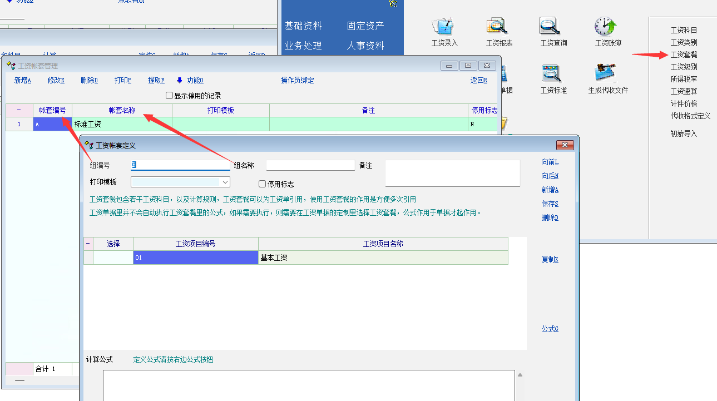Expand the 打印模板 dropdown
Viewport: 717px width, 401px height.
pyautogui.click(x=225, y=182)
